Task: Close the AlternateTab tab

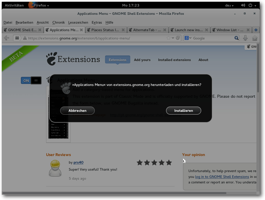Action: click(165, 30)
